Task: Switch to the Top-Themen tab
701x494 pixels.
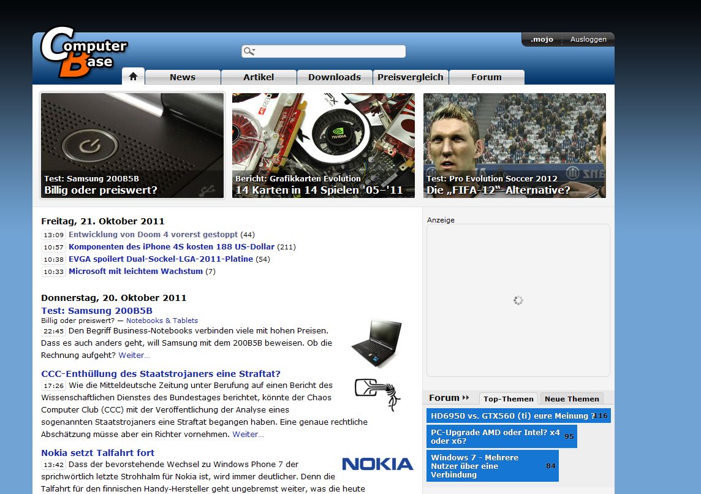Action: [x=509, y=399]
